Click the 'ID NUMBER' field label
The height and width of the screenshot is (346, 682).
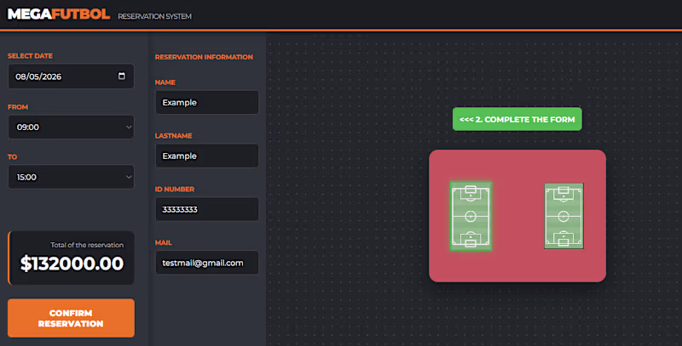tap(175, 189)
